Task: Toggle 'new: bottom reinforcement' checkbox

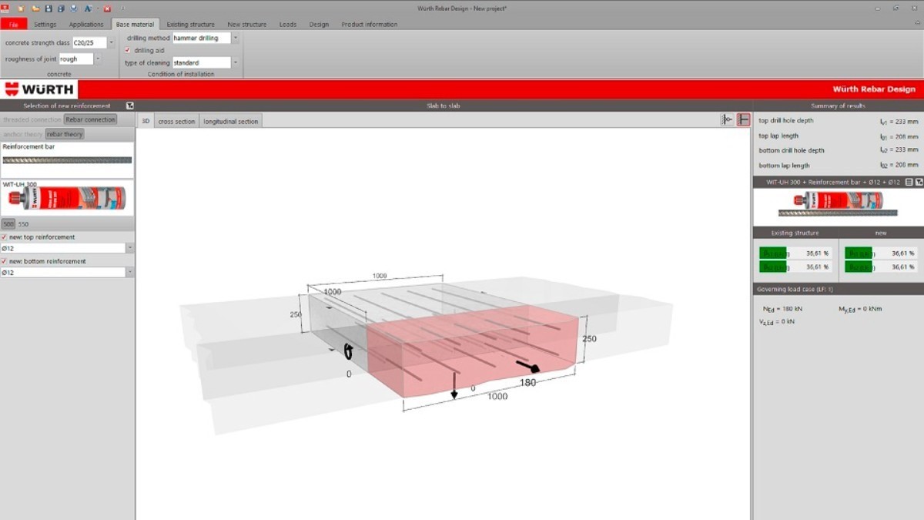Action: 5,261
